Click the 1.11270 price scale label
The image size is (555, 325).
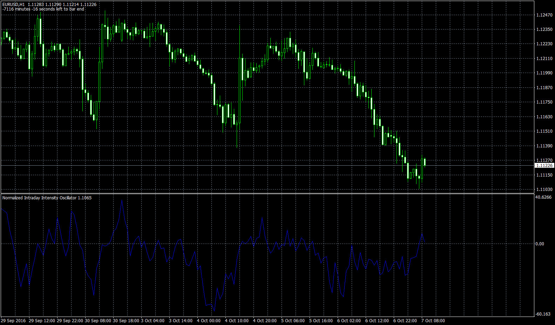coord(544,160)
